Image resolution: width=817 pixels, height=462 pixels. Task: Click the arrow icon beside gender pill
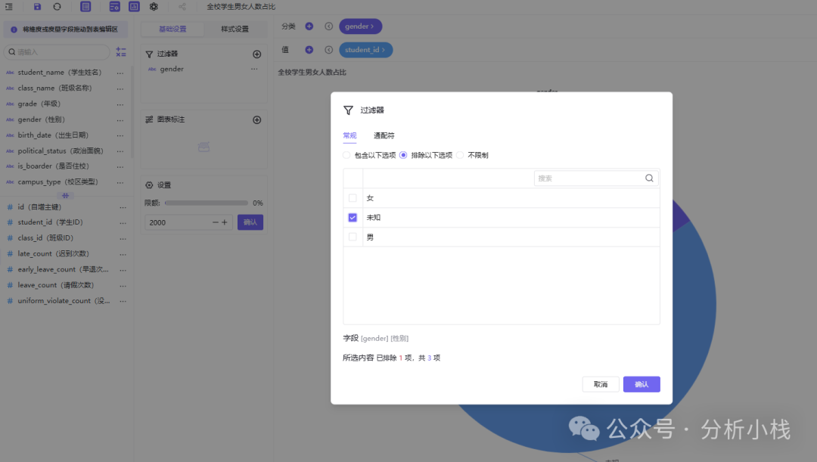pos(329,26)
